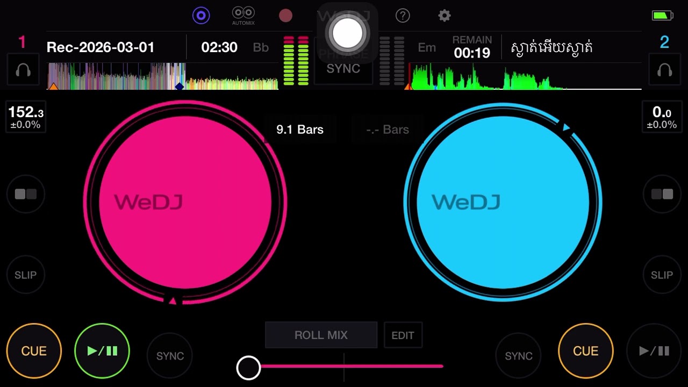Hit CUE on deck 1

pyautogui.click(x=34, y=351)
